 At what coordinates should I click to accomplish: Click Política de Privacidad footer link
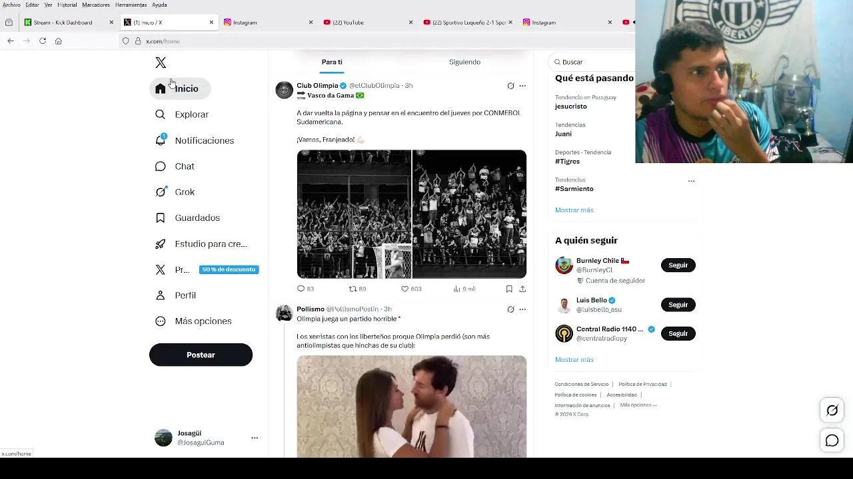coord(642,385)
